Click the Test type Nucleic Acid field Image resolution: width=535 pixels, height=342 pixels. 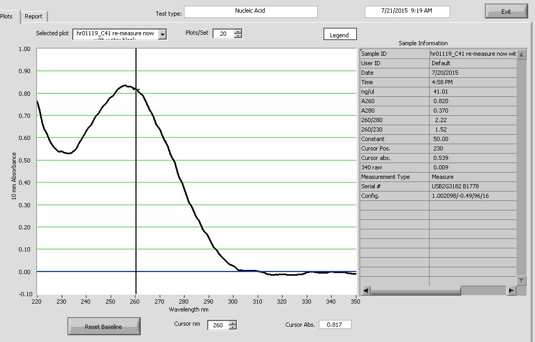[250, 12]
